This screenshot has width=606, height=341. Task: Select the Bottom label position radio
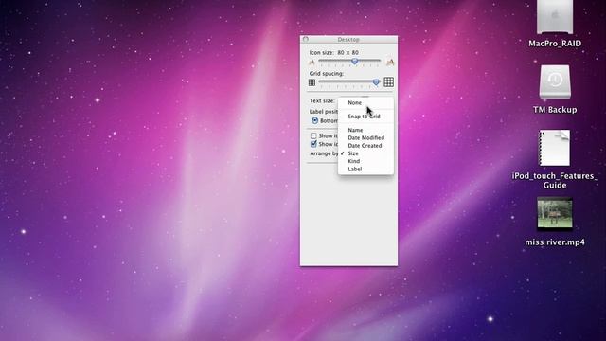[315, 120]
